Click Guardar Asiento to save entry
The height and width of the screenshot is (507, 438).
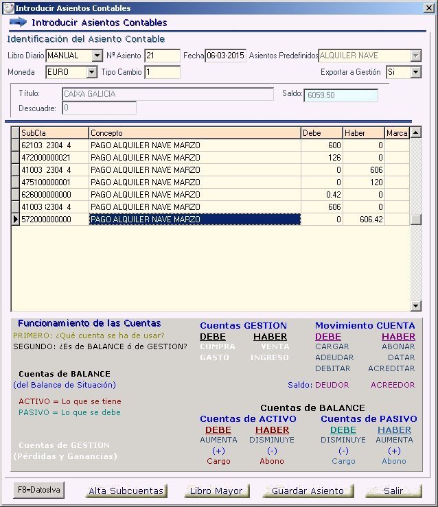point(308,491)
